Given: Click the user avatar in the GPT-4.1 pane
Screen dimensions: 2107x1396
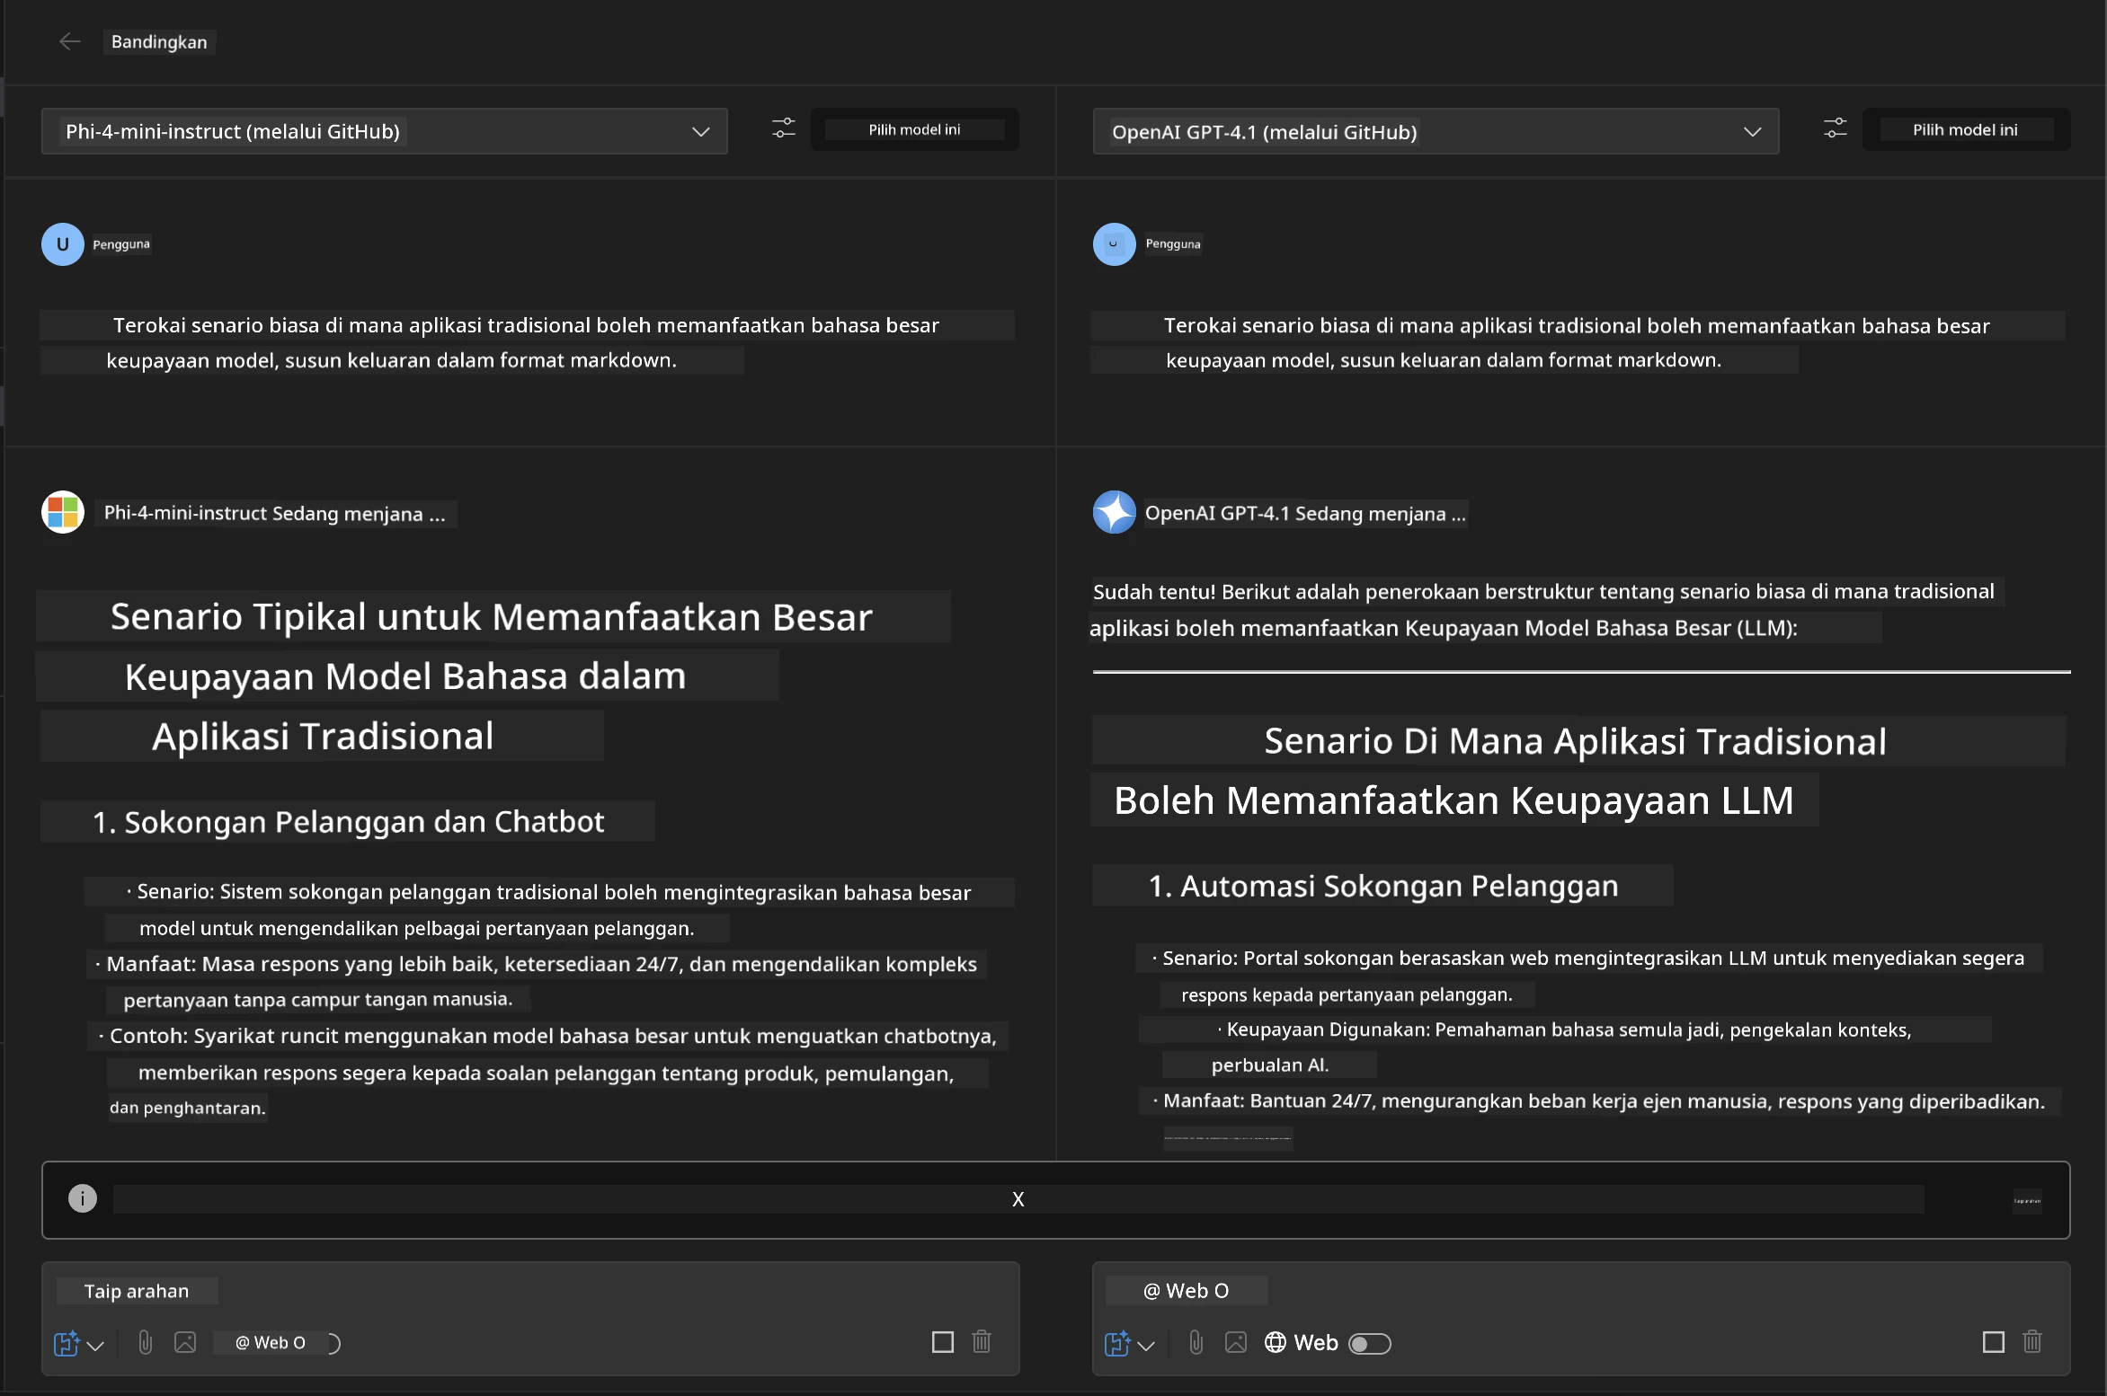Looking at the screenshot, I should coord(1115,244).
